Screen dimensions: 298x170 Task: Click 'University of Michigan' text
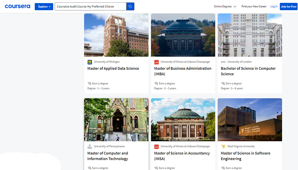pos(107,62)
